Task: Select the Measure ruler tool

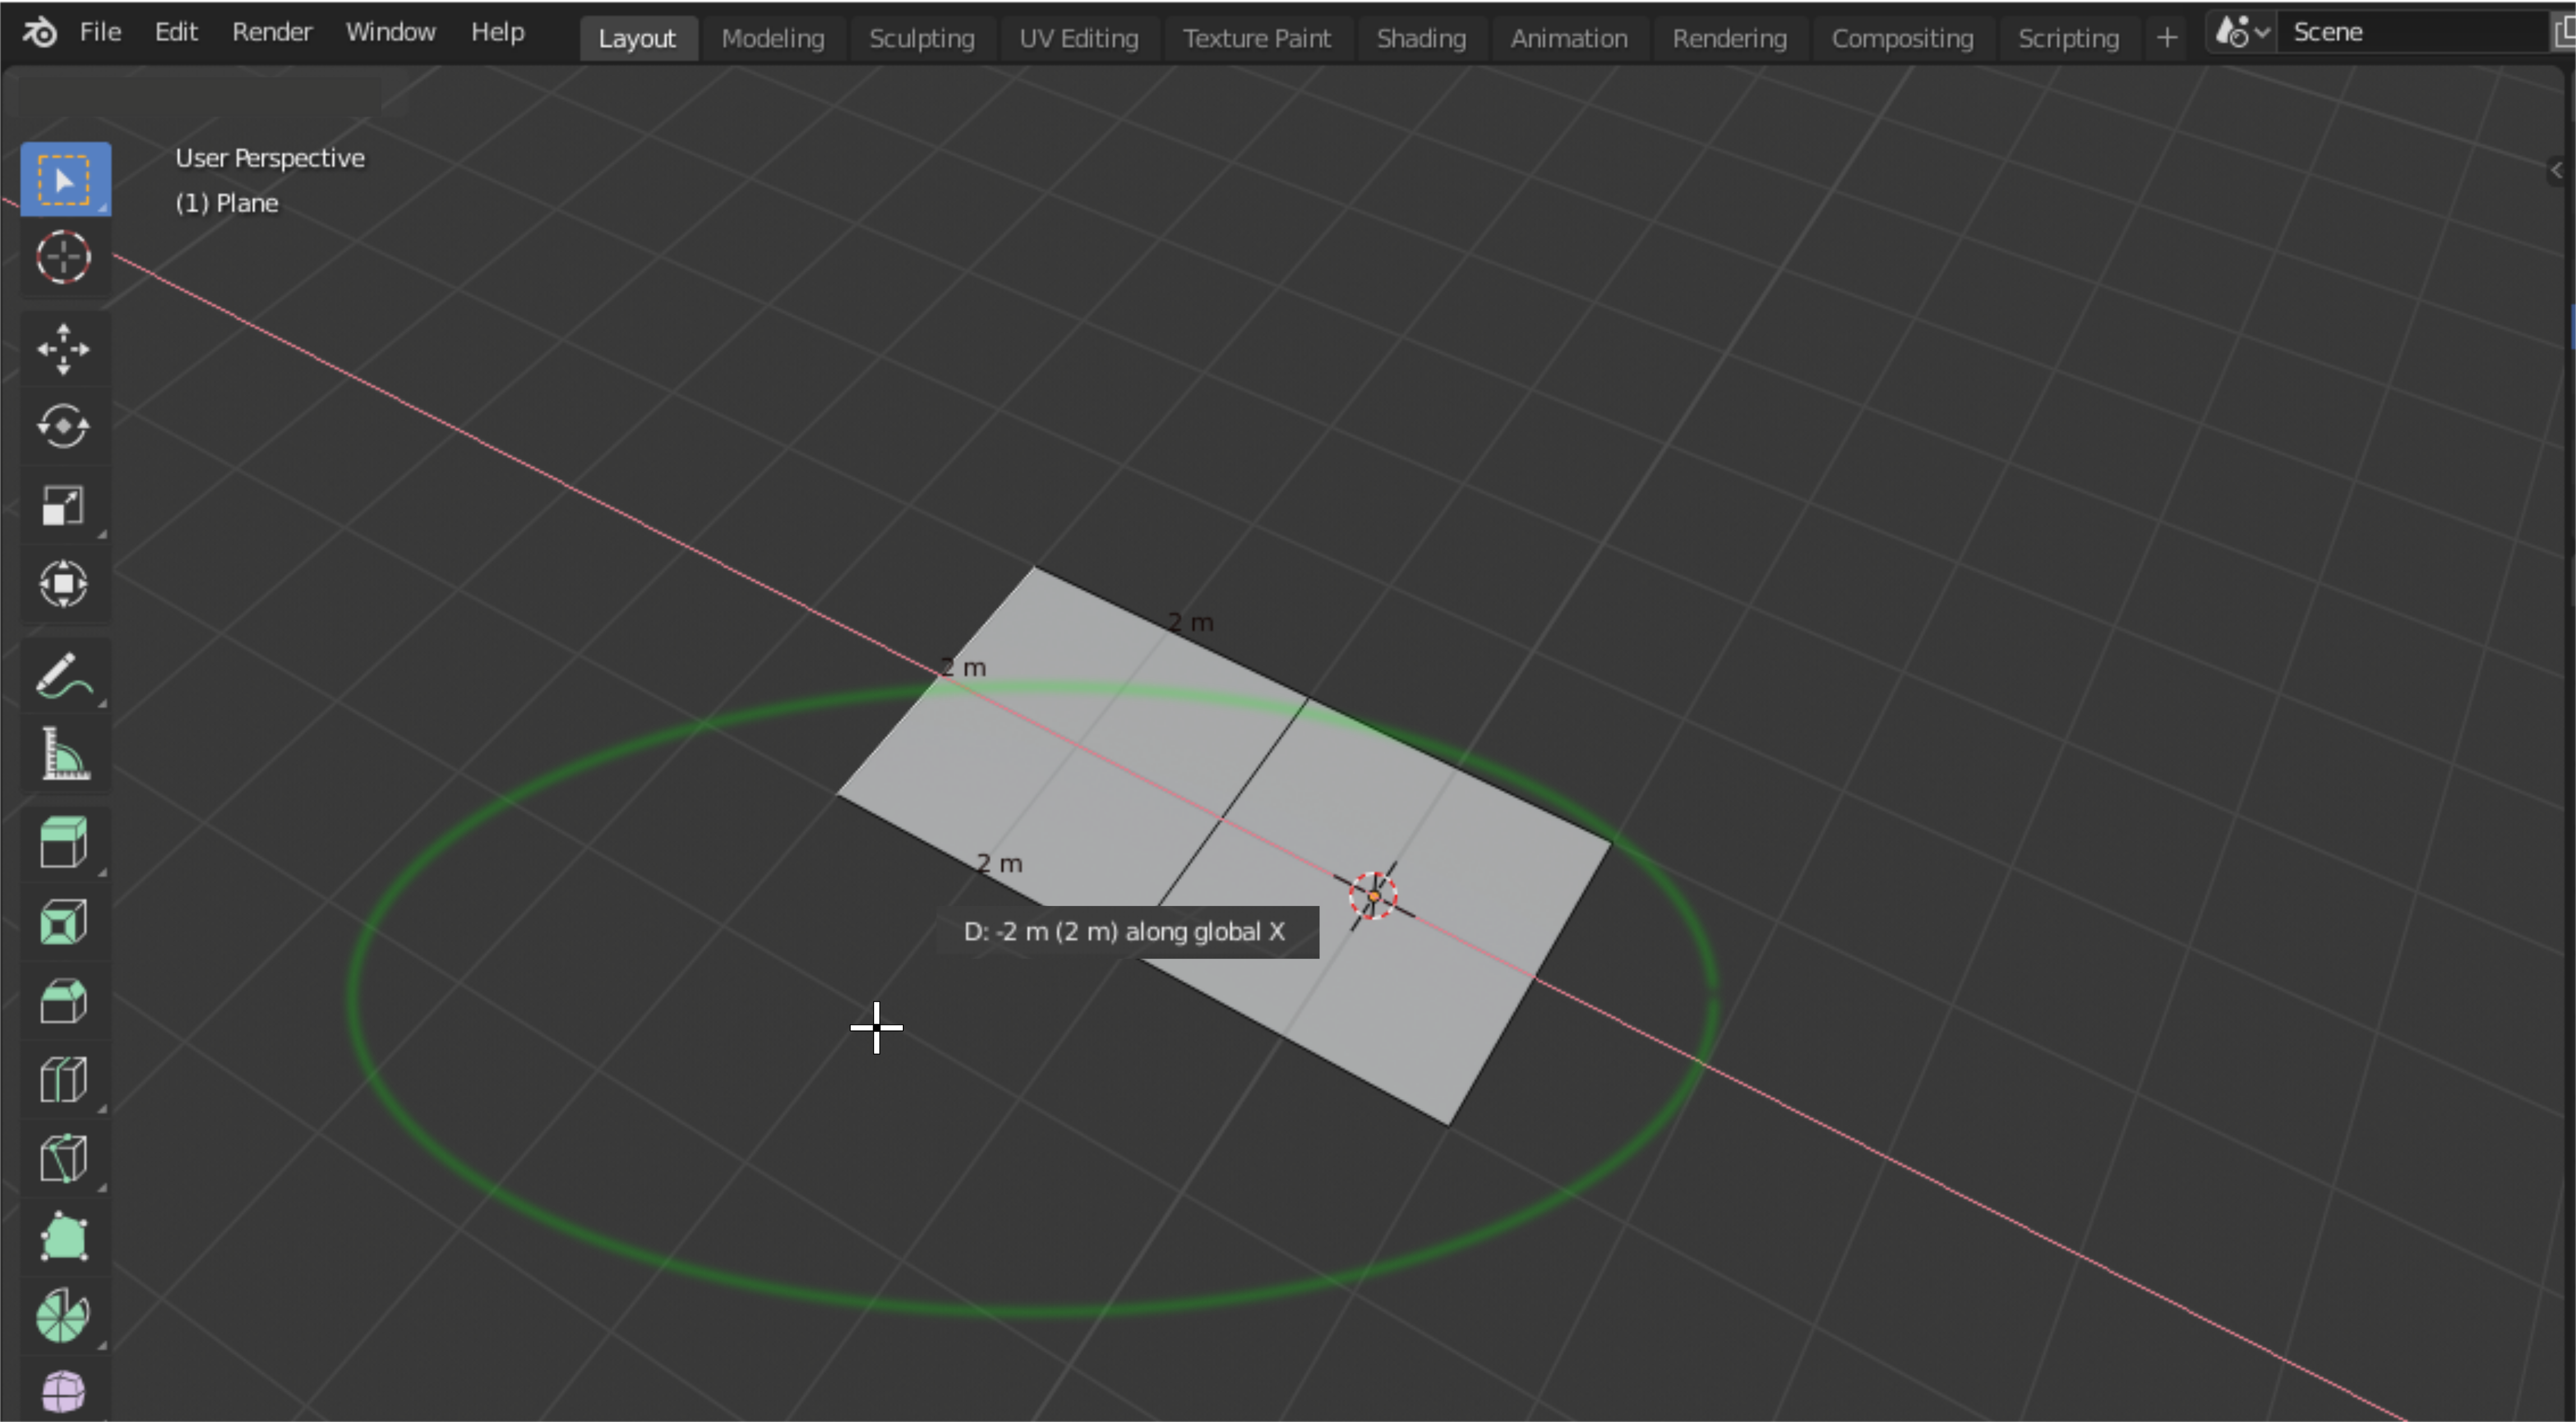Action: point(65,753)
